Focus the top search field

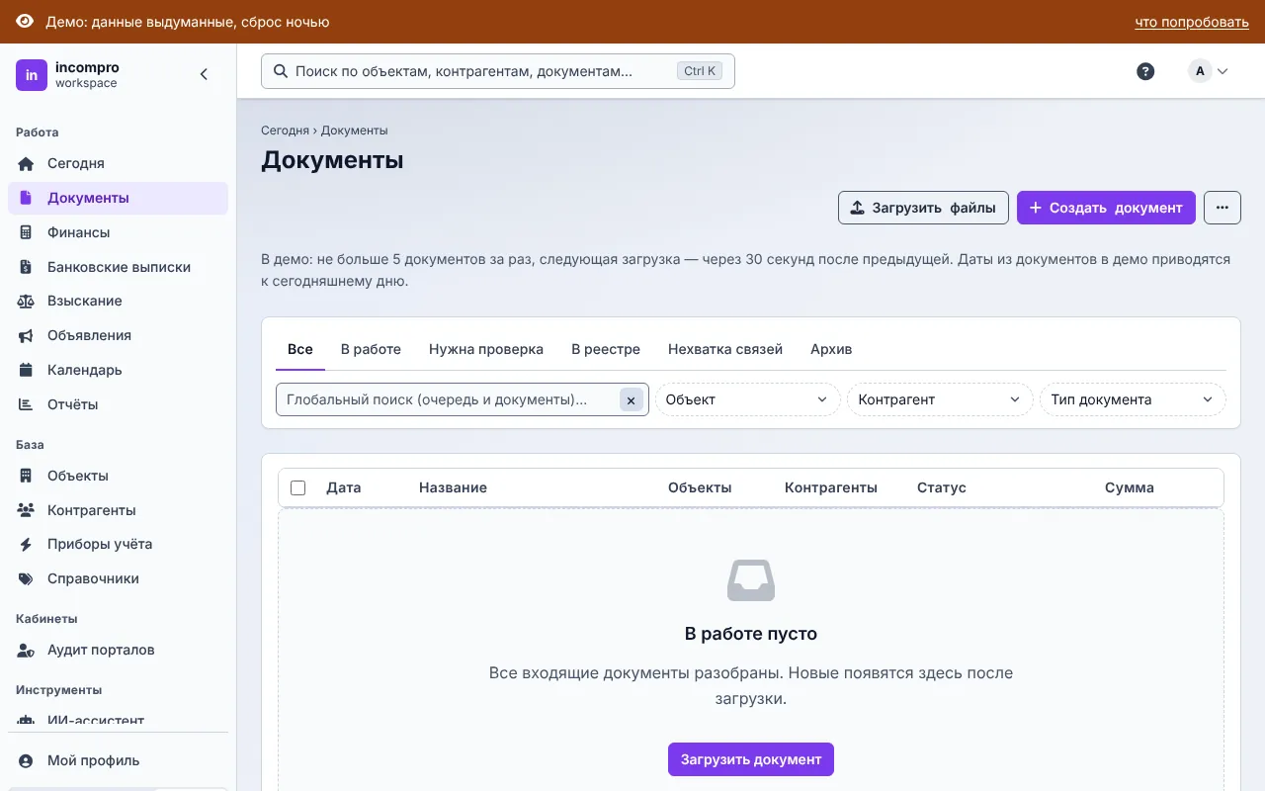tap(498, 71)
